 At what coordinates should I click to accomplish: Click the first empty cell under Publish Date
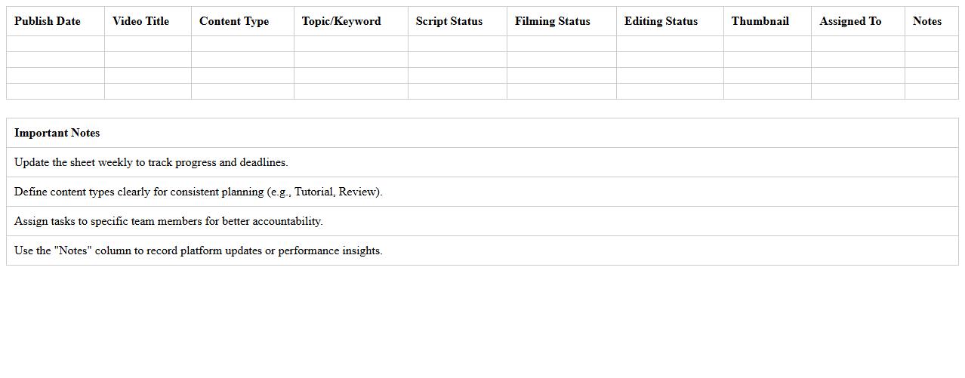[x=55, y=44]
